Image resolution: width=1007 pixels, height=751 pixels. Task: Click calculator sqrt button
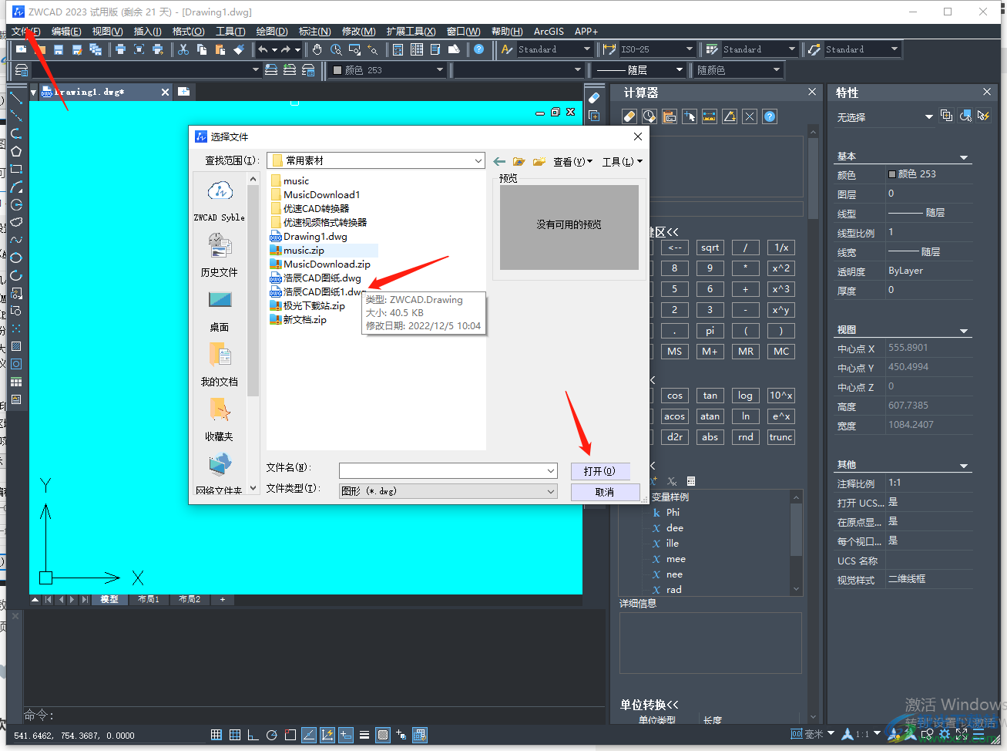point(710,248)
